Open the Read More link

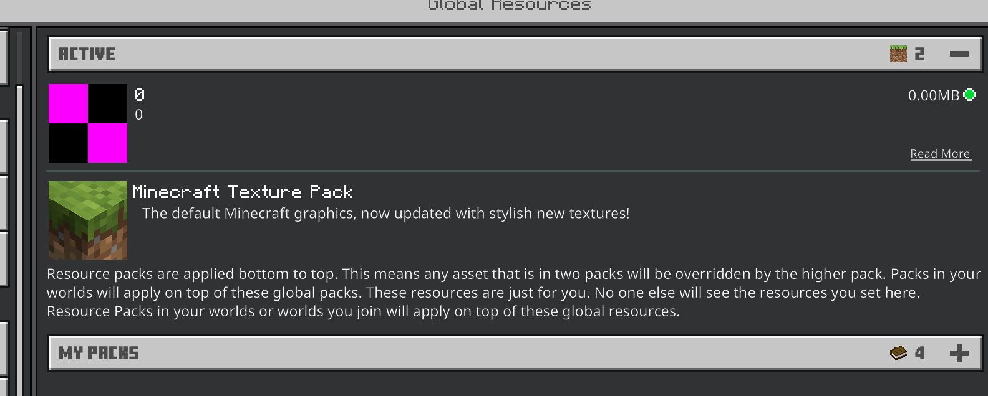(x=941, y=154)
